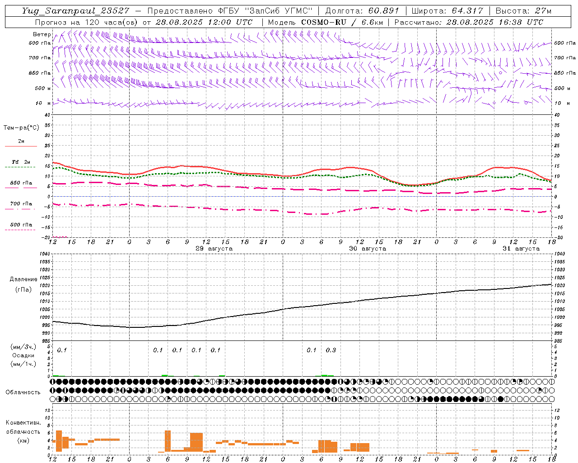Click the 30 августа date label
Viewport: 578px width, 463px height.
point(368,249)
